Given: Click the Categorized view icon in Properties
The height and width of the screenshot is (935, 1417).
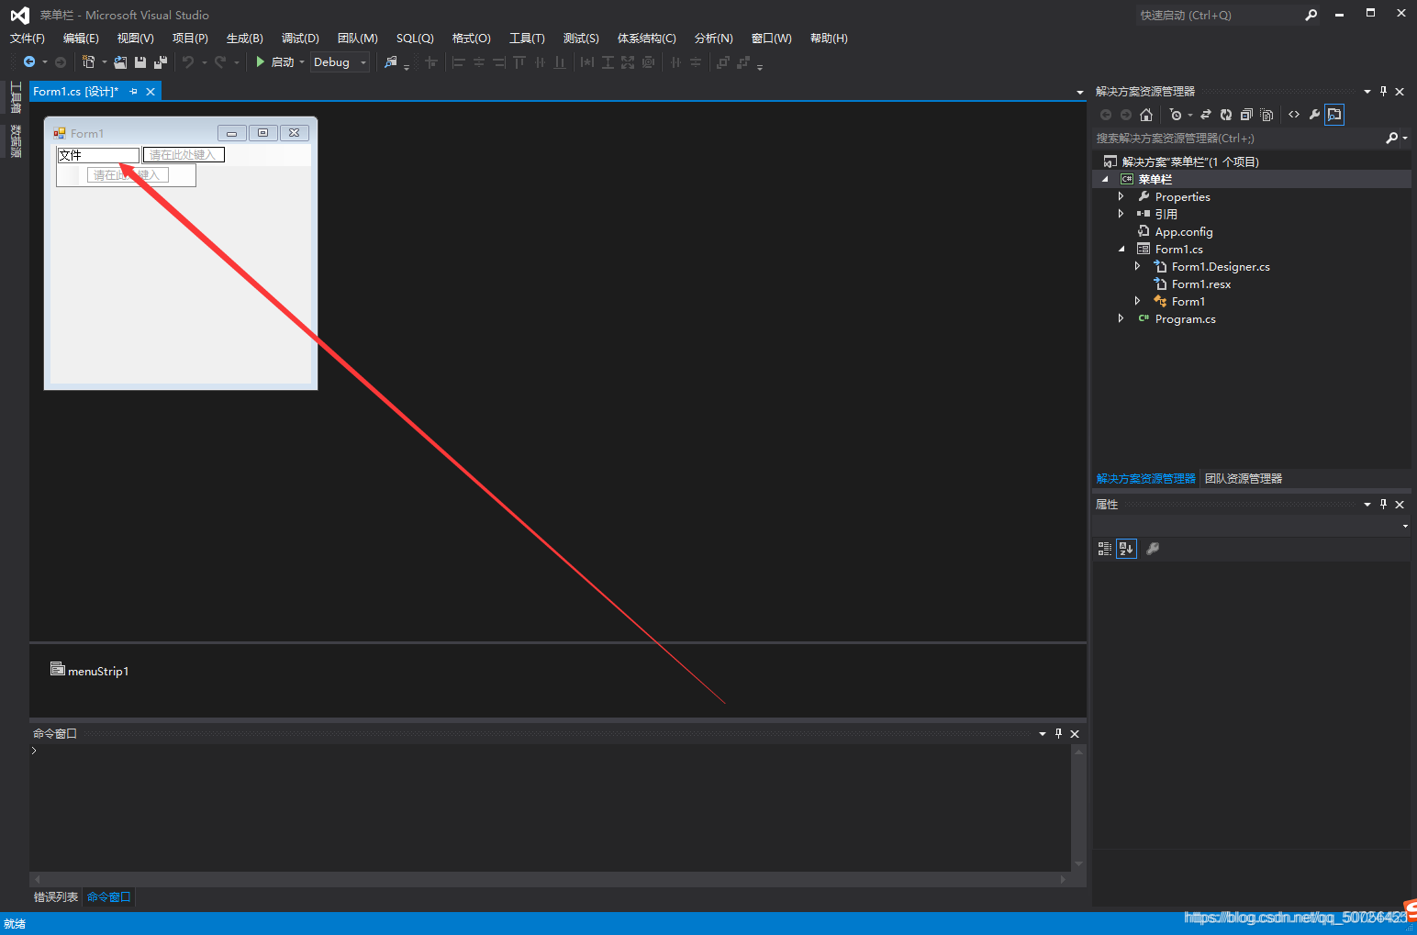Looking at the screenshot, I should click(x=1105, y=549).
